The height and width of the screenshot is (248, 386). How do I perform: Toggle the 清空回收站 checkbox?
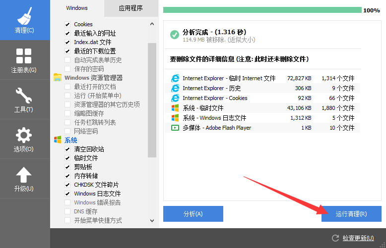tap(67, 149)
